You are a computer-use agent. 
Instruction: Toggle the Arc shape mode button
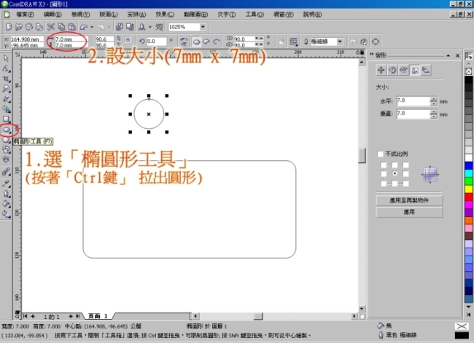tap(217, 42)
